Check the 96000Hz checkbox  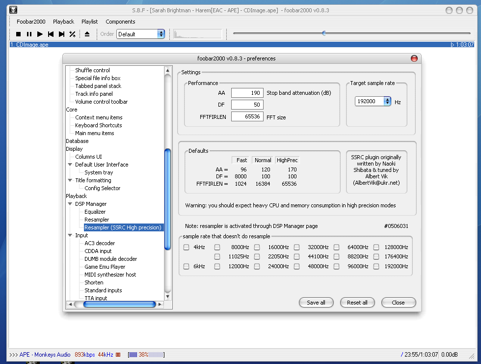point(337,266)
